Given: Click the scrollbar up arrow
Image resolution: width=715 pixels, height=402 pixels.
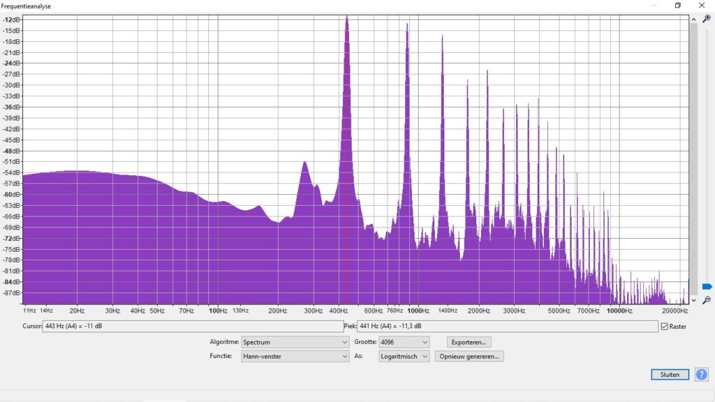Looking at the screenshot, I should point(693,20).
